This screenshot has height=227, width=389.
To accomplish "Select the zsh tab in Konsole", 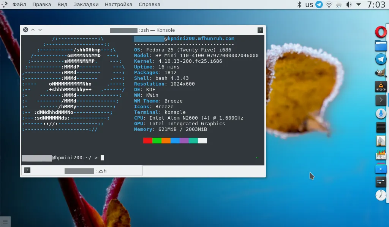I will tap(82, 171).
